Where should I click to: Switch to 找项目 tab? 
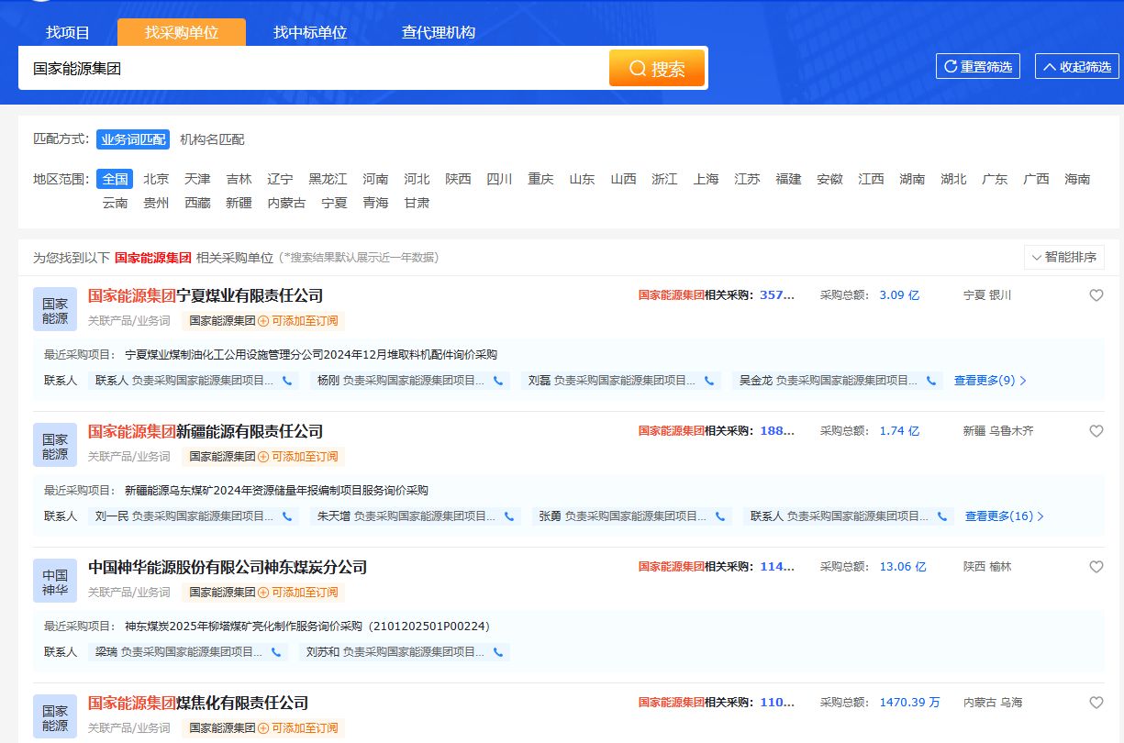(68, 33)
